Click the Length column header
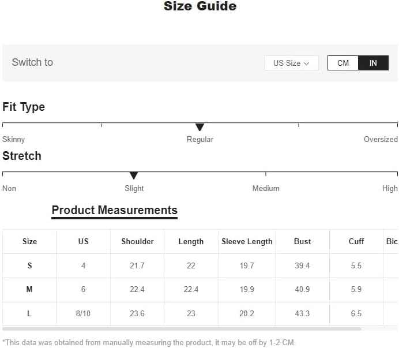This screenshot has width=399, height=348. coord(191,241)
